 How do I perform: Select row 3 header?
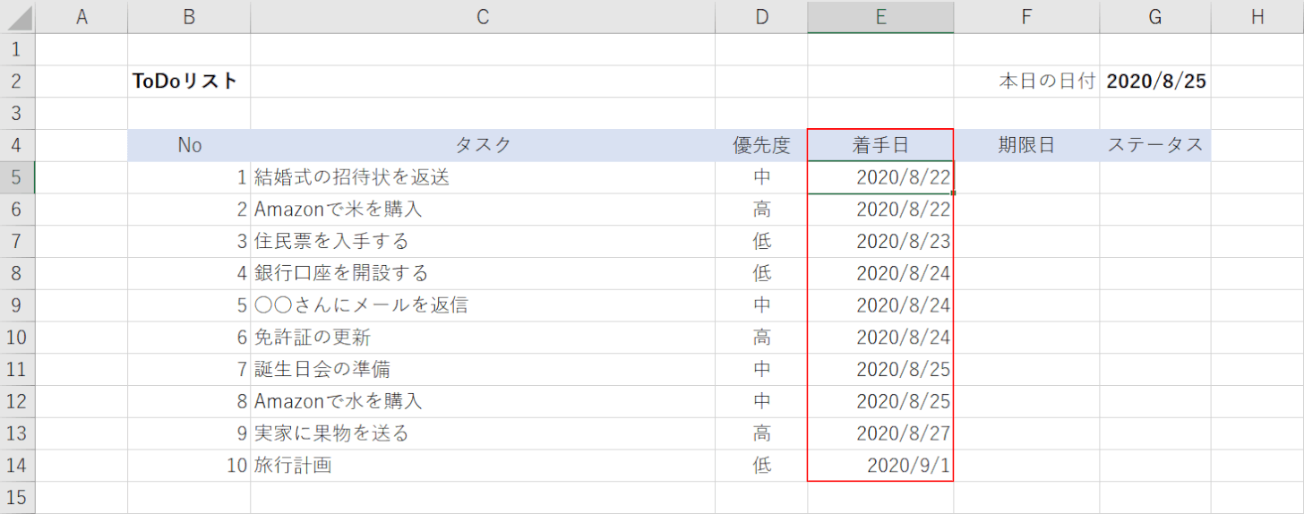(18, 113)
